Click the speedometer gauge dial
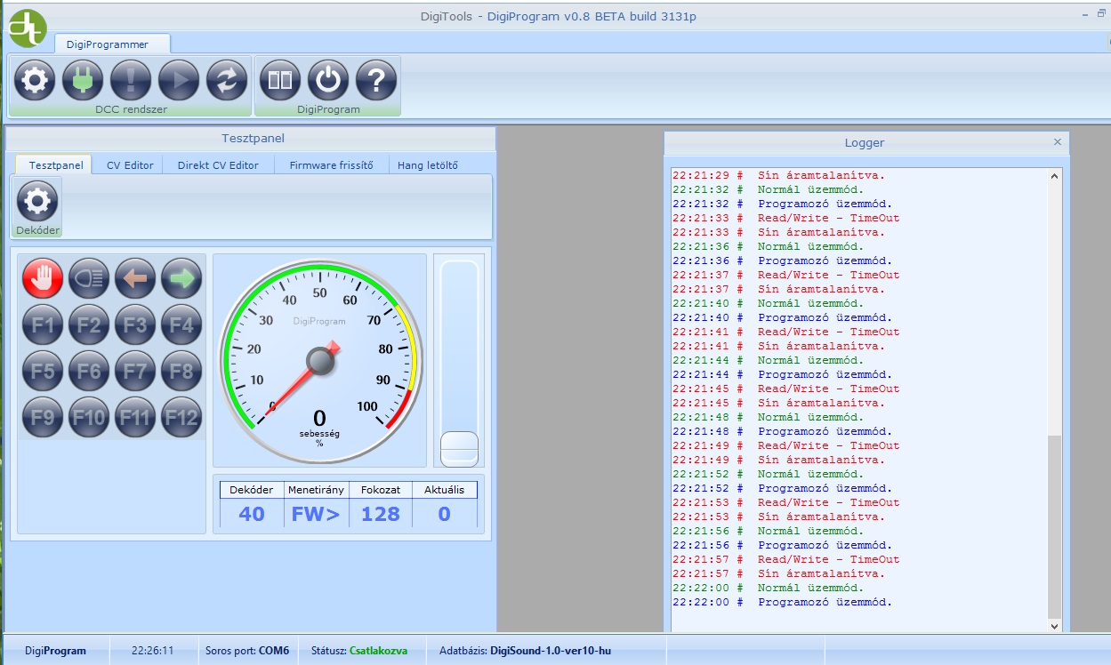This screenshot has height=665, width=1111. [319, 360]
